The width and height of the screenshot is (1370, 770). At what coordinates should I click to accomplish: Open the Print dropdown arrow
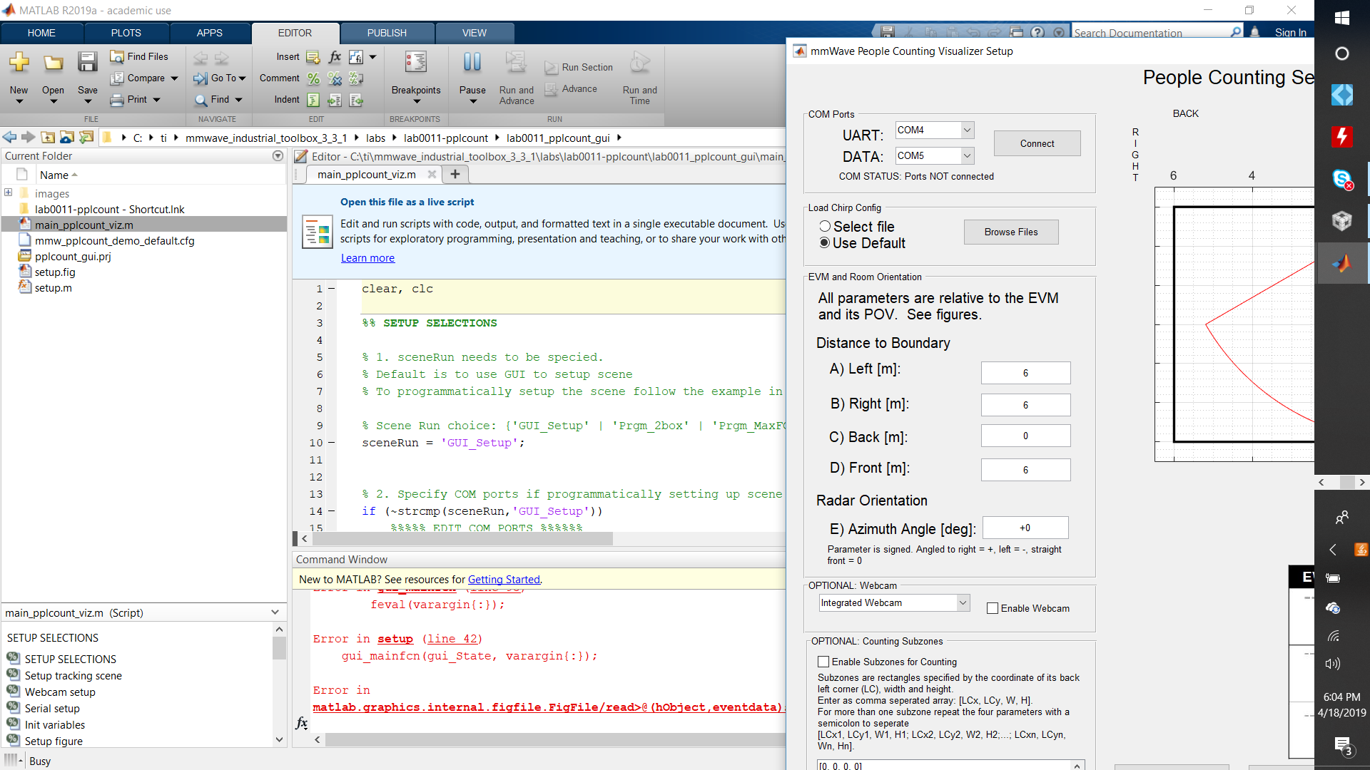[156, 100]
